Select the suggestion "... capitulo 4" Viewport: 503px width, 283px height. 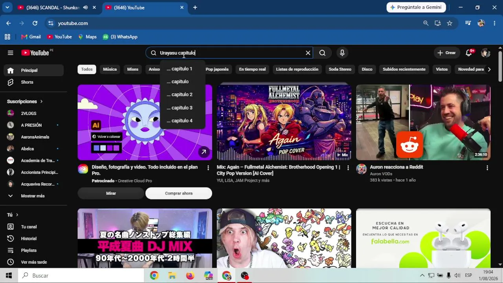pyautogui.click(x=182, y=121)
